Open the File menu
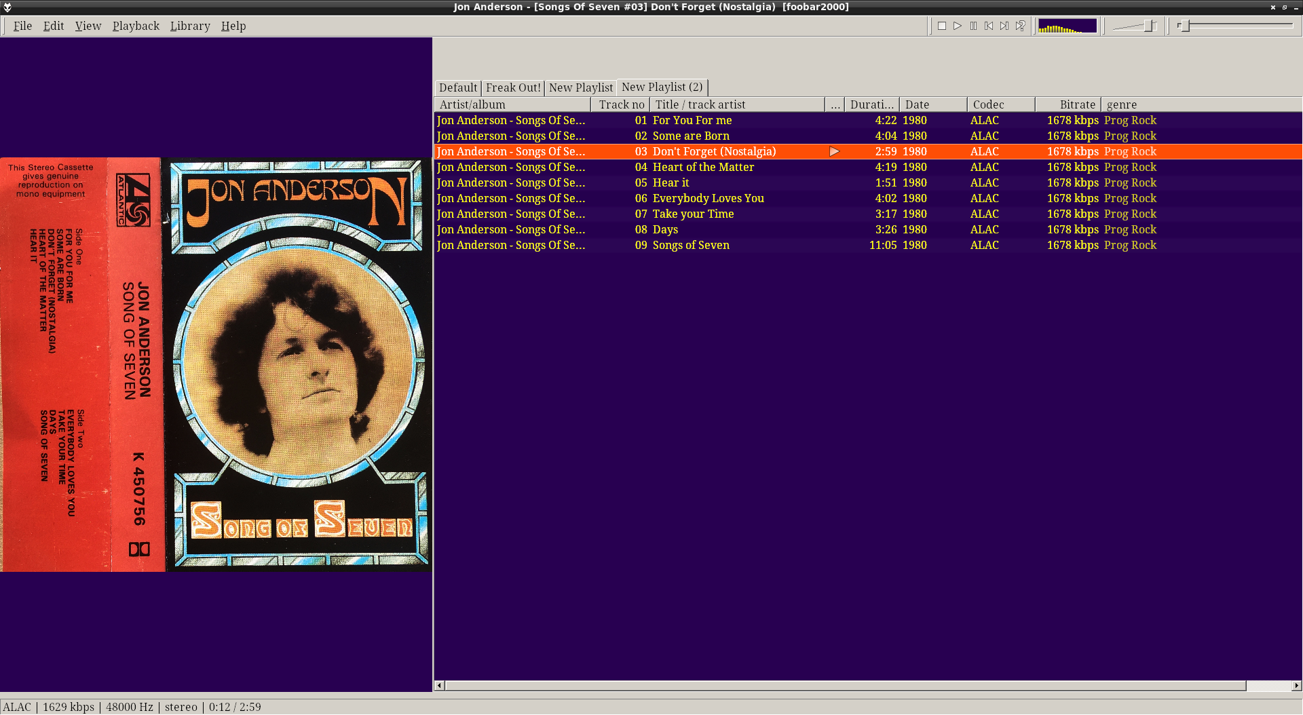Viewport: 1303px width, 715px height. [22, 26]
